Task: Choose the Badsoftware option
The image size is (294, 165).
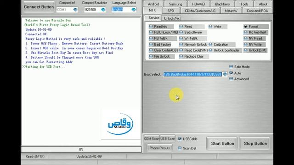Action: [193, 33]
